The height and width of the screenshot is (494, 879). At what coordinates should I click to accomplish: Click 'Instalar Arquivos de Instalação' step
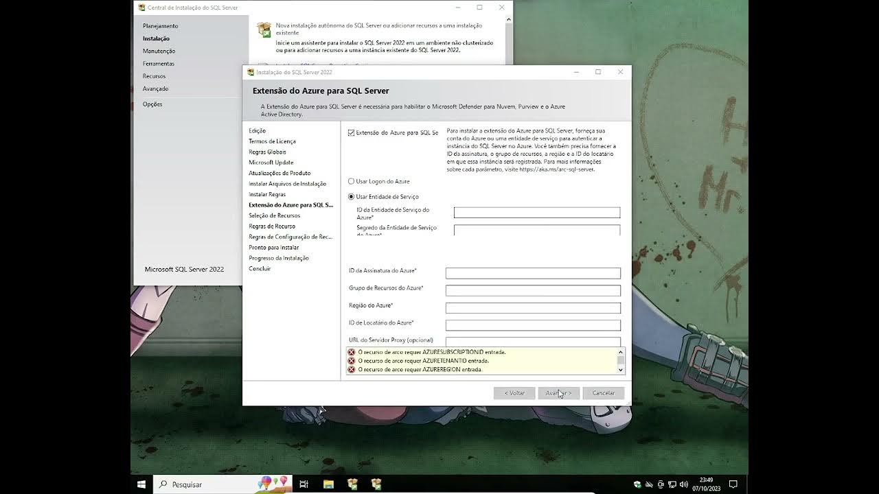[x=287, y=184]
